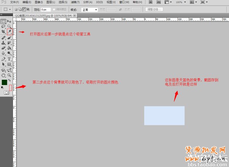Open the tool preset picker arrow

pos(10,9)
